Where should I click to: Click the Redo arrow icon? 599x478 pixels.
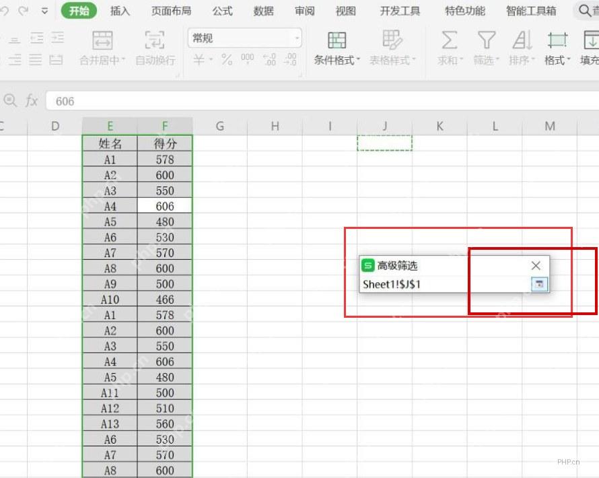[24, 11]
